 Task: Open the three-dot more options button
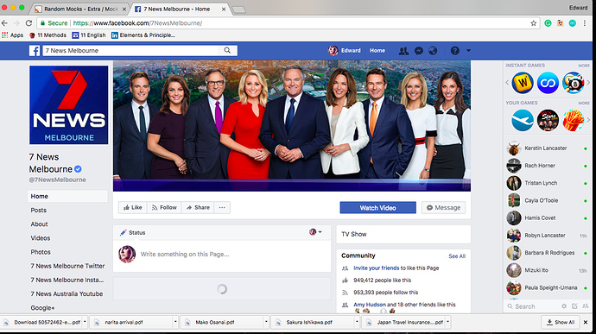click(222, 207)
